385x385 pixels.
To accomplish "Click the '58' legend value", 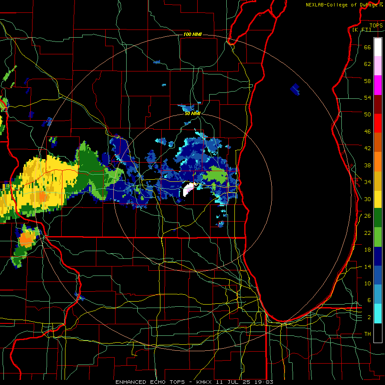I will (367, 81).
